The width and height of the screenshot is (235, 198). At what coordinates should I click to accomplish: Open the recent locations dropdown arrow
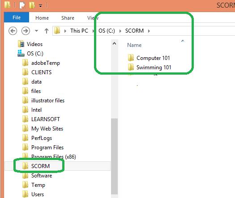[36, 31]
